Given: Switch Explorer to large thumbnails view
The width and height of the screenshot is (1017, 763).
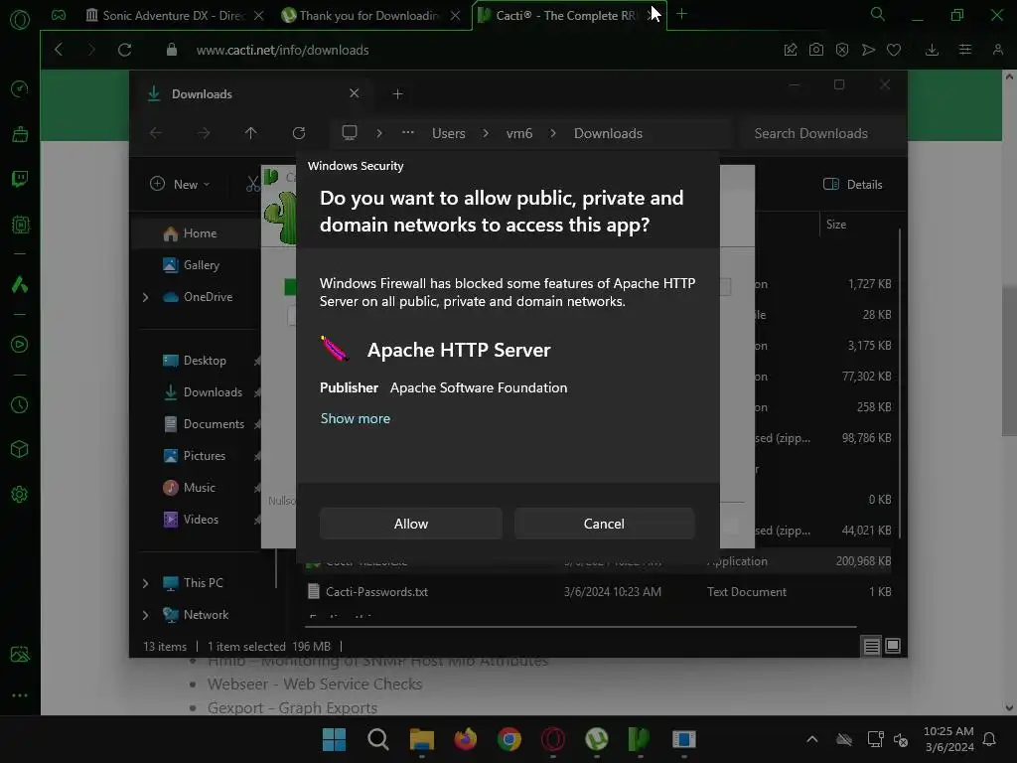Looking at the screenshot, I should click(x=893, y=646).
